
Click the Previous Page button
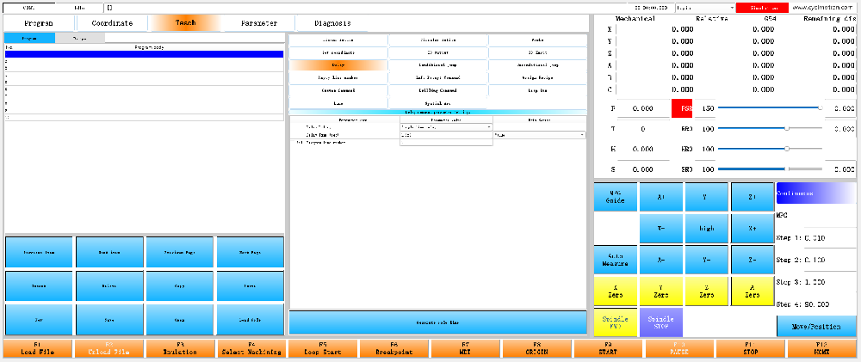coord(180,252)
